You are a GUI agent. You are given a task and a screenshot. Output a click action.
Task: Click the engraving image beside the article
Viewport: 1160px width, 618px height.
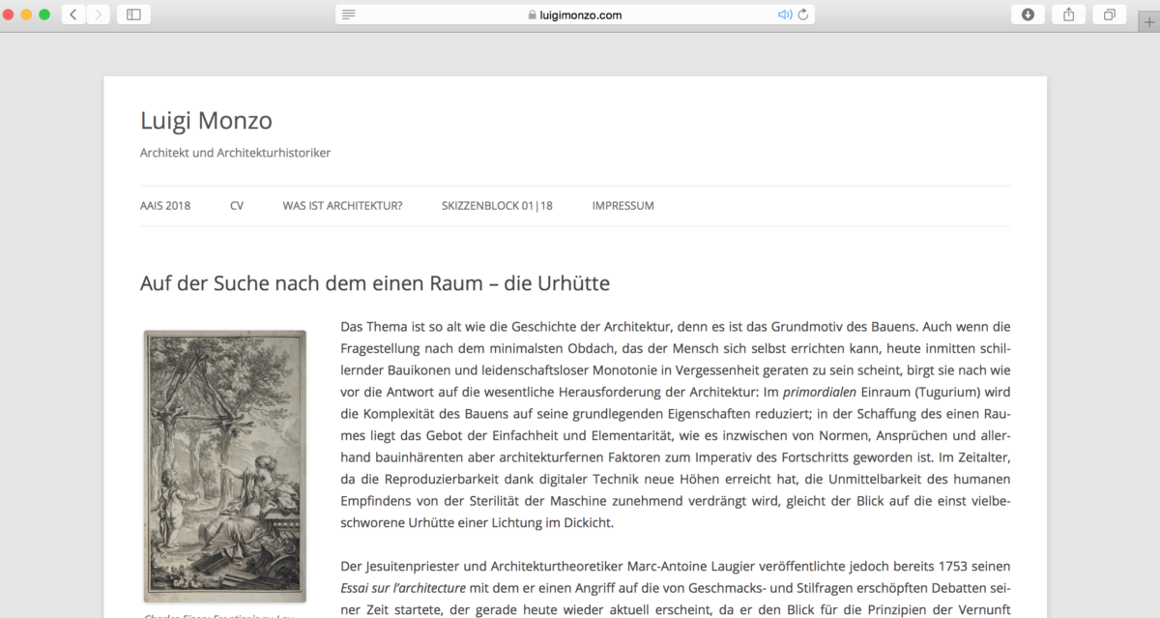click(225, 466)
